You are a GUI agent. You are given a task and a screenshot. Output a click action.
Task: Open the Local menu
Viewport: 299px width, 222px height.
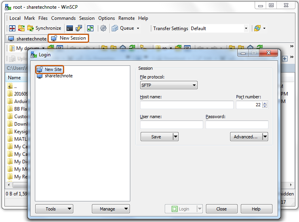click(15, 18)
